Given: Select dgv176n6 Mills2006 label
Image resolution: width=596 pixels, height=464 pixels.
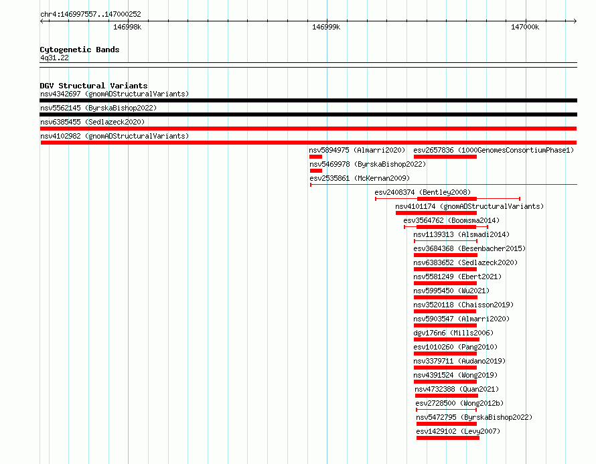Looking at the screenshot, I should click(453, 333).
